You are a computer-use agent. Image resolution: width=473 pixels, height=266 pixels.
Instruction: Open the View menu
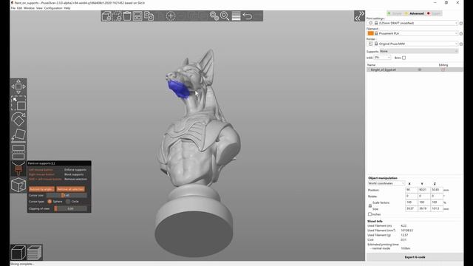tap(39, 8)
